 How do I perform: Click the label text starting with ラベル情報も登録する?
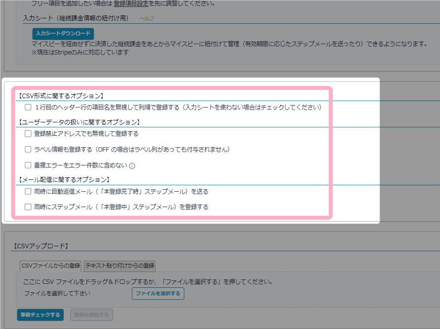coord(132,149)
